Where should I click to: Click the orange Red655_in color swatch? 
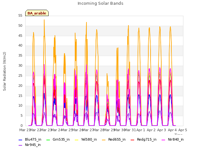[104, 140]
